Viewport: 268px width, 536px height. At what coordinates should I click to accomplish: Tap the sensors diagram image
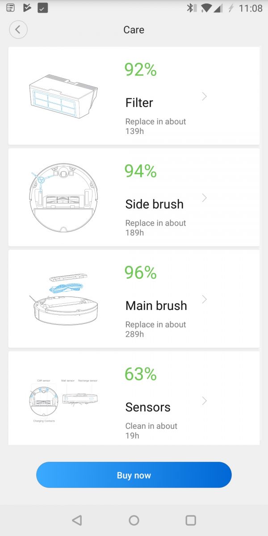(63, 399)
